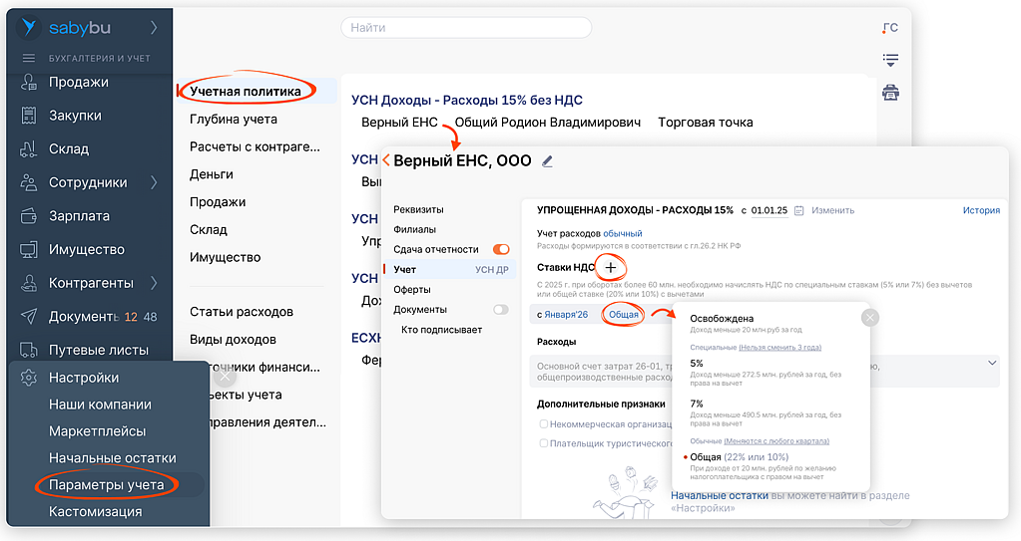1021x541 pixels.
Task: Click the orange back arrow in company card
Action: [x=386, y=160]
